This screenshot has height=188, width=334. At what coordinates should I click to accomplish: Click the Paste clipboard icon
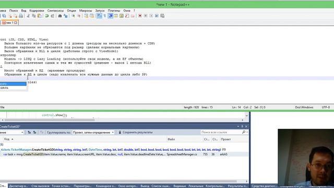40,16
